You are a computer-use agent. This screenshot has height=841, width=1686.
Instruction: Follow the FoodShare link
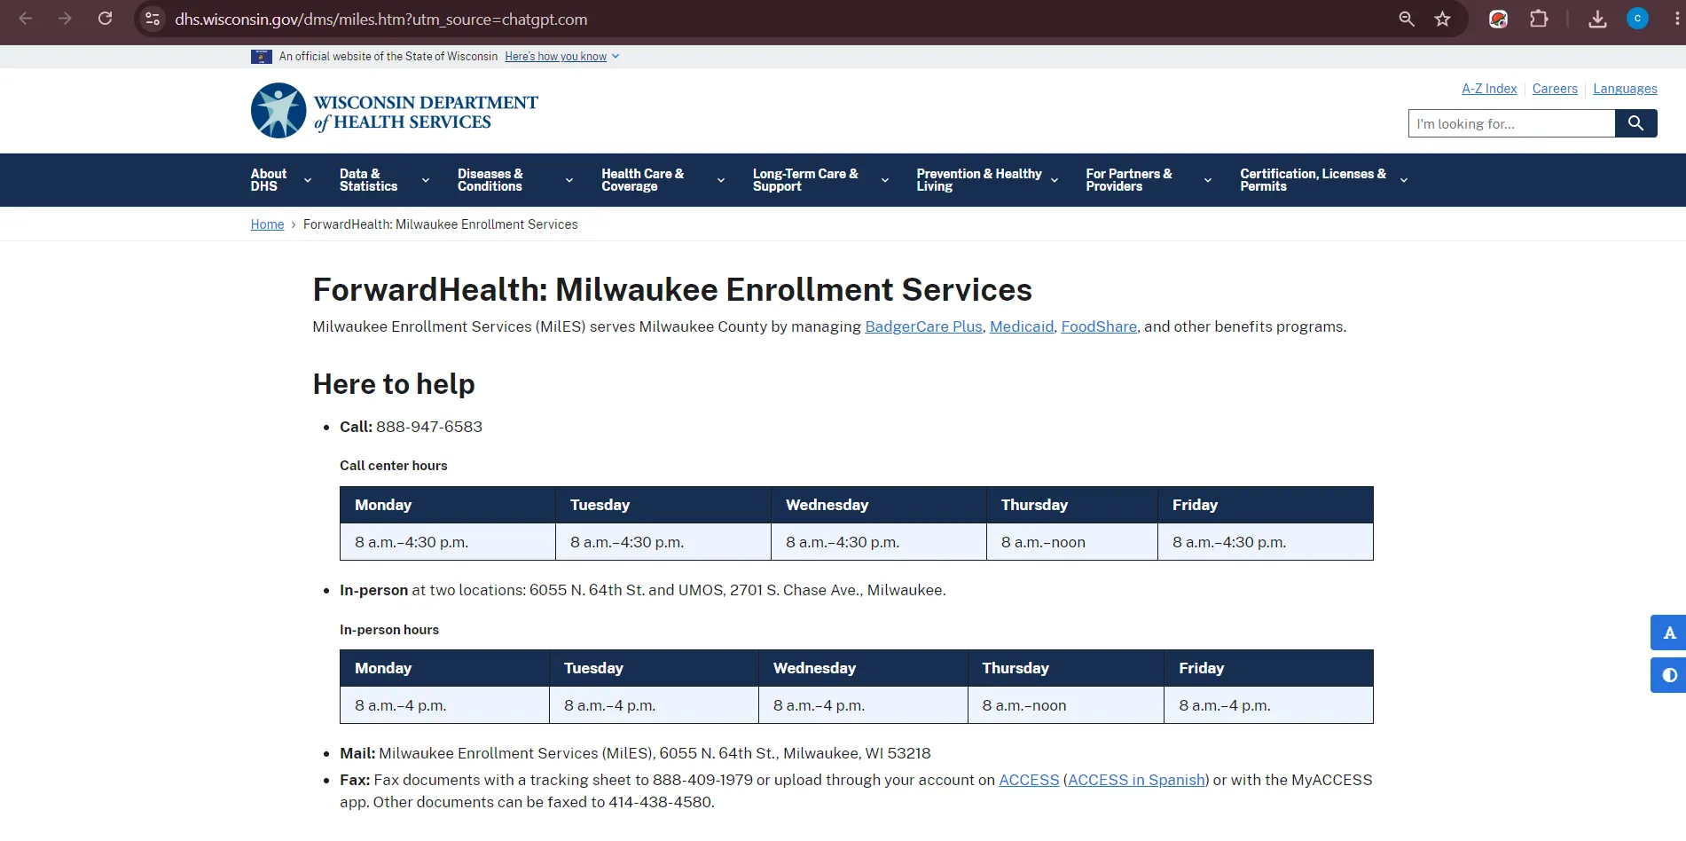tap(1099, 326)
